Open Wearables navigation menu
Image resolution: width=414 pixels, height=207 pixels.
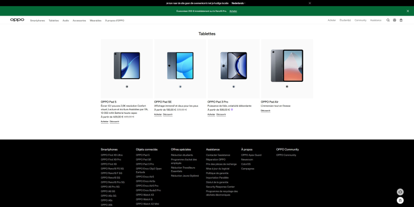coord(95,20)
